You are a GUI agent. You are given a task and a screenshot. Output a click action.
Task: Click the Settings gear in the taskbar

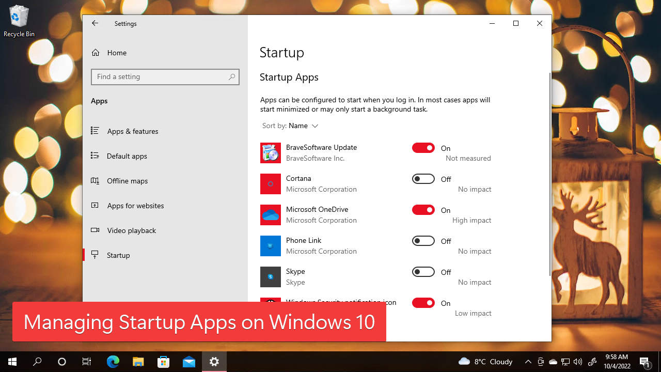click(214, 362)
